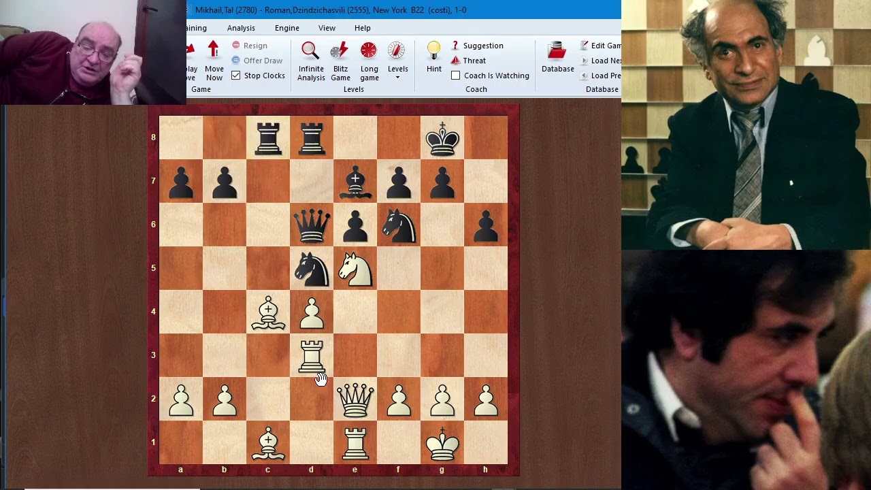The width and height of the screenshot is (871, 490).
Task: Select the white rook on e1
Action: (355, 442)
